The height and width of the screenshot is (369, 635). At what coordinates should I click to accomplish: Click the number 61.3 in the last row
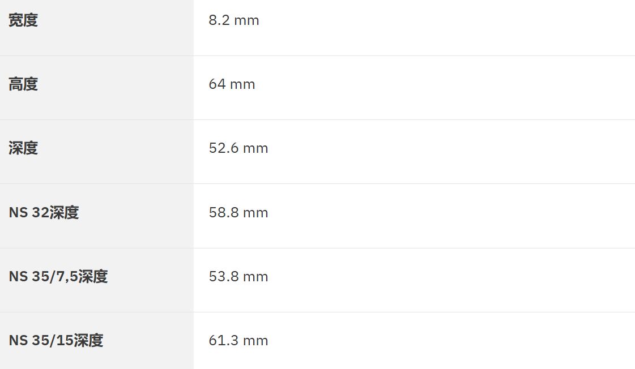223,341
